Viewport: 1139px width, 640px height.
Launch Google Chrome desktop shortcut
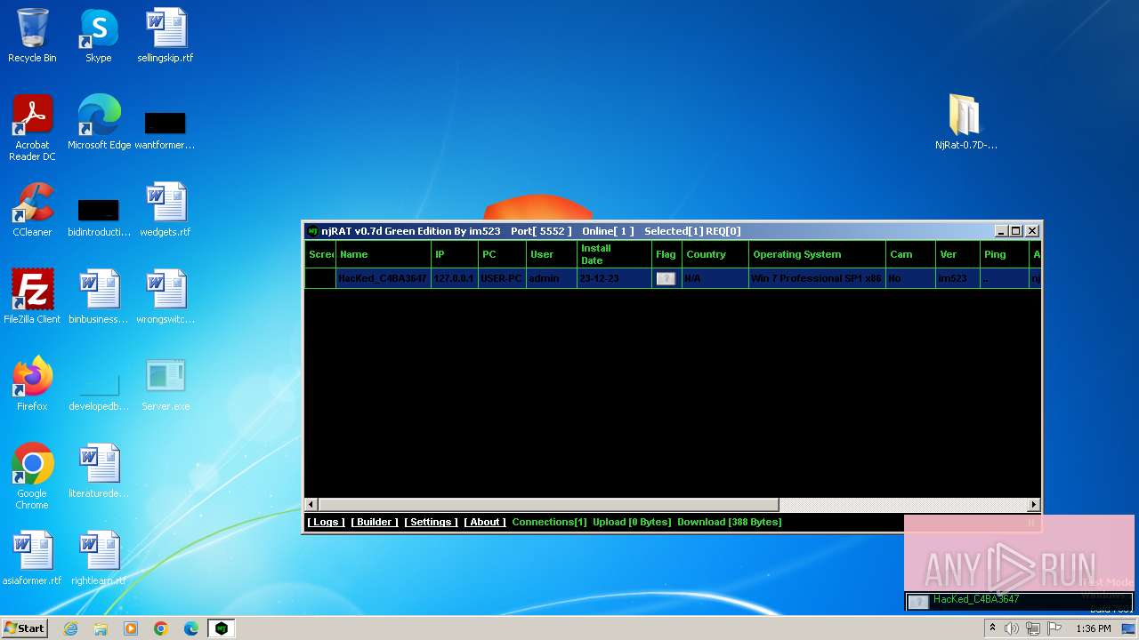(32, 476)
